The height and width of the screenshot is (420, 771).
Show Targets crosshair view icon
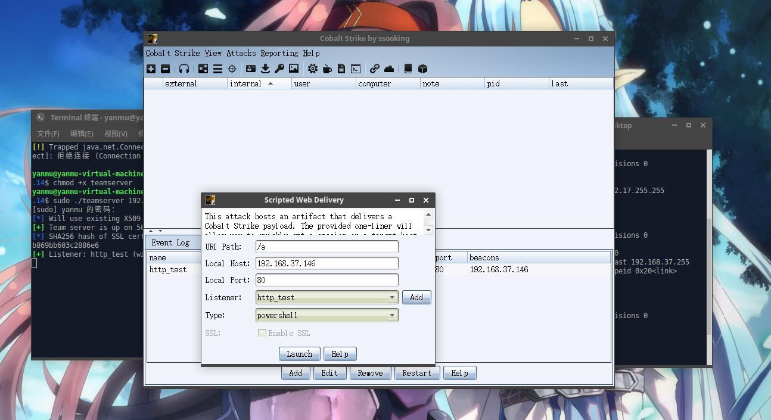pos(232,69)
